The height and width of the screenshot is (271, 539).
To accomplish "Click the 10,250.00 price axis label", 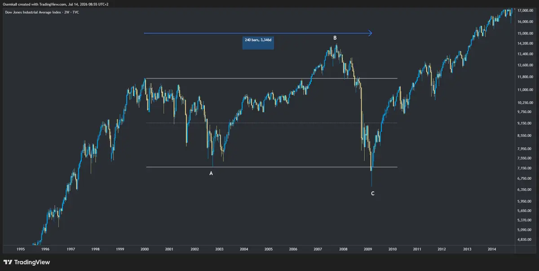I will point(525,103).
